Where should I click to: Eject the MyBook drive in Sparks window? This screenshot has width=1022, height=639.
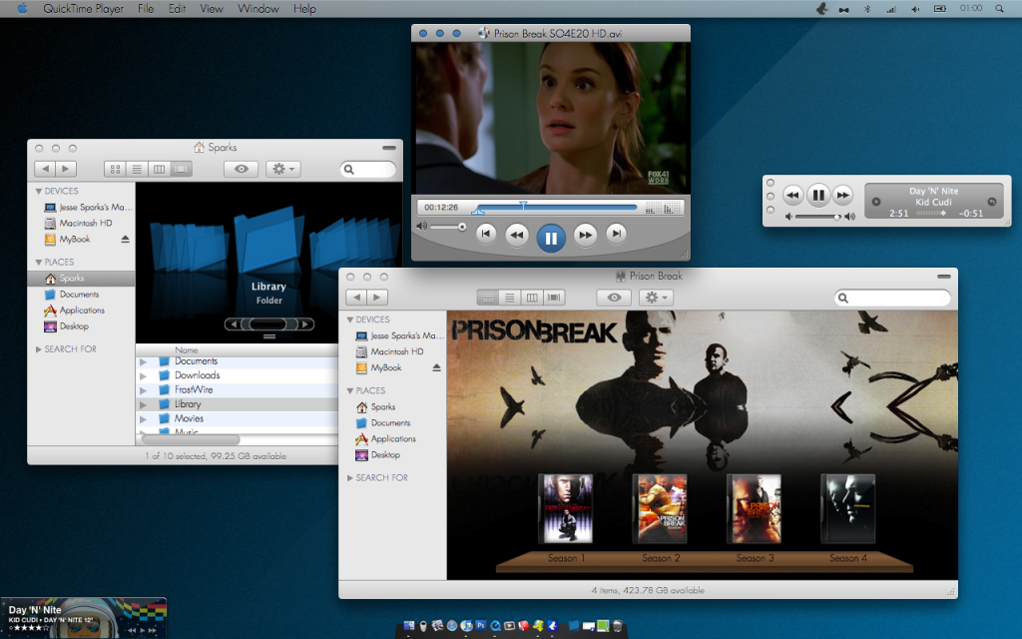pyautogui.click(x=126, y=240)
